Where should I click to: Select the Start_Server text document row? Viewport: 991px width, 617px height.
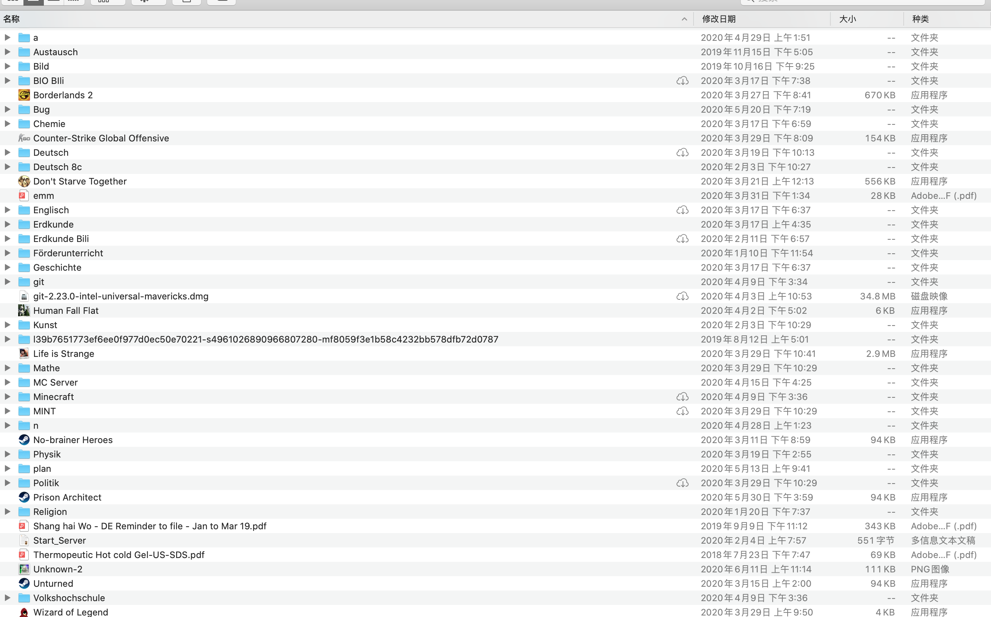click(60, 540)
